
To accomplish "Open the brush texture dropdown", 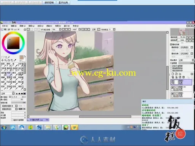I will [x=16, y=109].
